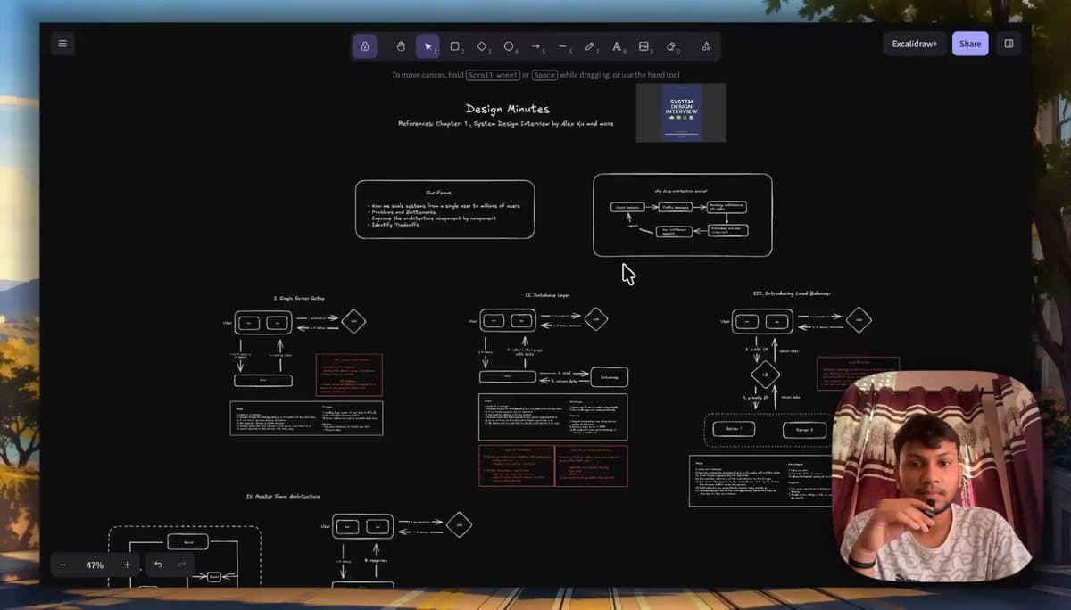The height and width of the screenshot is (610, 1071).
Task: Click the Share button
Action: tap(970, 44)
